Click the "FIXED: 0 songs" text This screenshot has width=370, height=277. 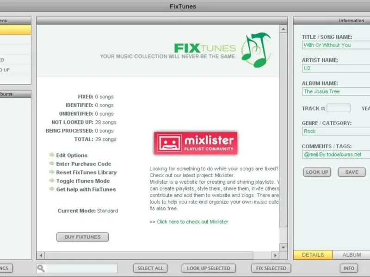point(96,96)
